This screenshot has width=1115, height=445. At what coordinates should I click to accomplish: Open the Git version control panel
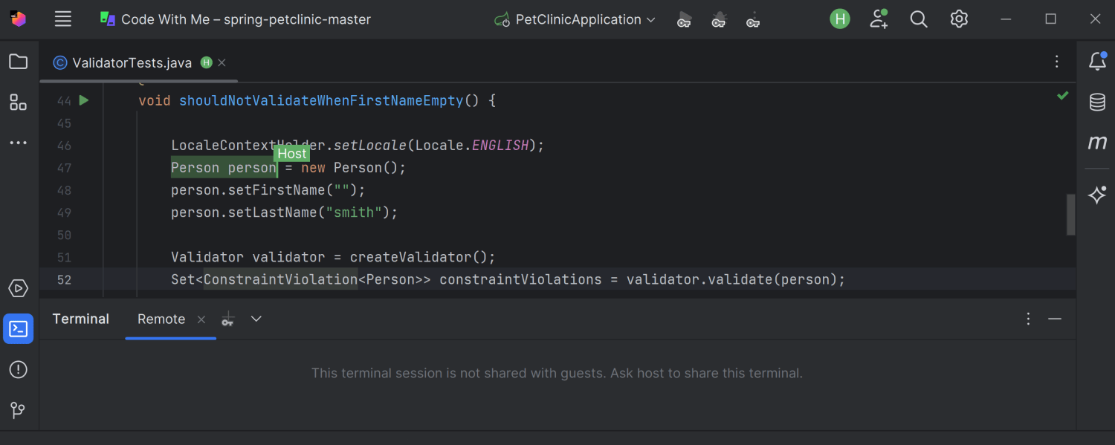coord(18,409)
